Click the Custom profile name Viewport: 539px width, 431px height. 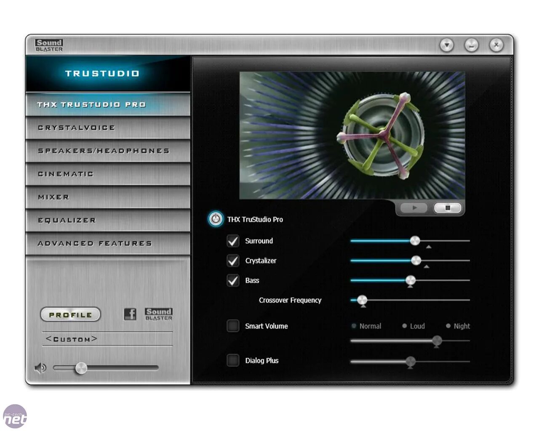[72, 339]
